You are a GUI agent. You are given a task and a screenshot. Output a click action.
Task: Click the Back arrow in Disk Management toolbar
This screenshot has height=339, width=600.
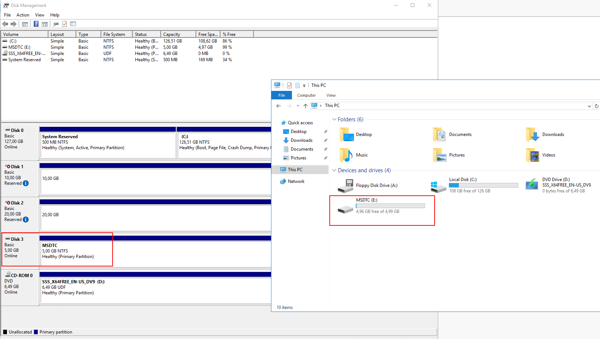[5, 24]
